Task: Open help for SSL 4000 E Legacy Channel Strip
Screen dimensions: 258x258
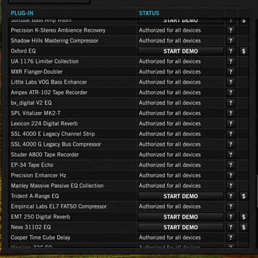Action: click(x=230, y=134)
